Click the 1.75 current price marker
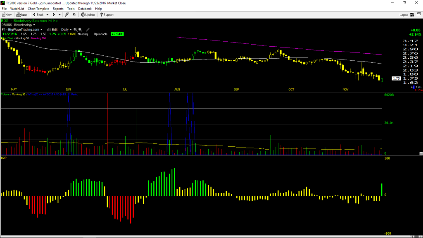The height and width of the screenshot is (238, 423). pyautogui.click(x=396, y=79)
